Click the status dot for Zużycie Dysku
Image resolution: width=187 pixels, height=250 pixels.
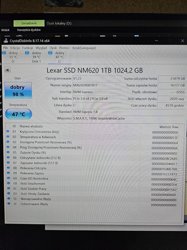[x=8, y=152]
